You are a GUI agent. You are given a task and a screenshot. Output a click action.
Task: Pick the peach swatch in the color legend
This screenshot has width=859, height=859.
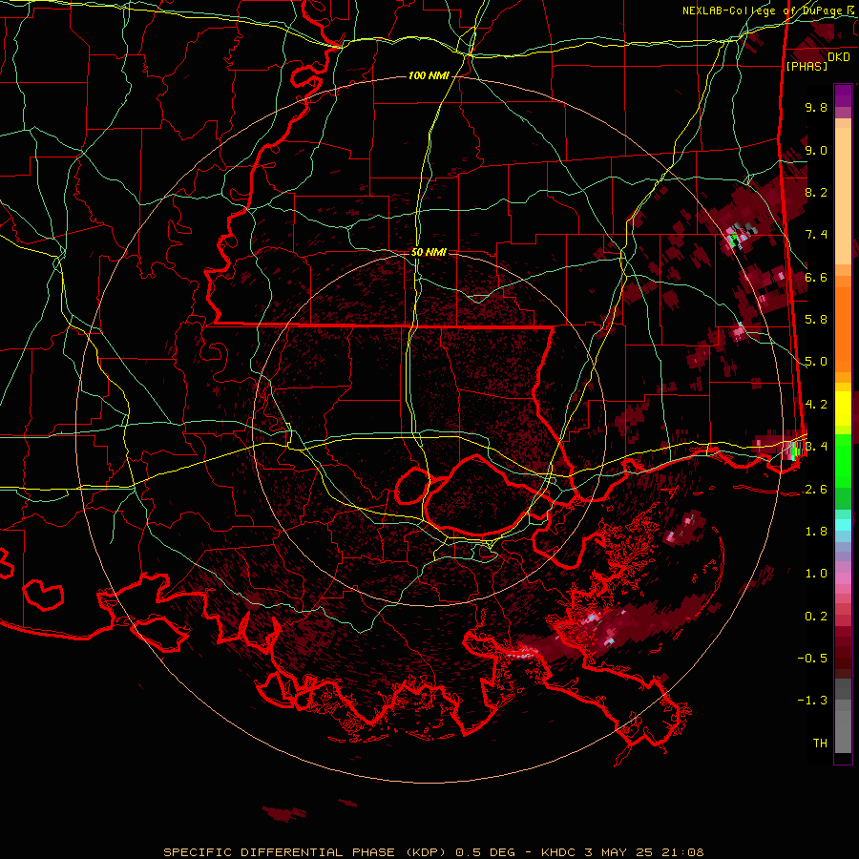click(x=843, y=192)
